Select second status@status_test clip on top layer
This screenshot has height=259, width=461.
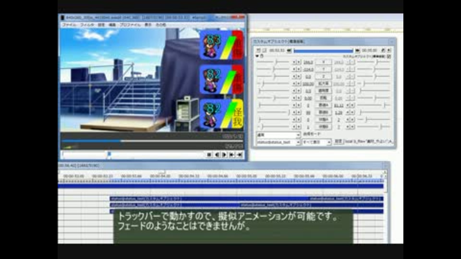(345, 199)
